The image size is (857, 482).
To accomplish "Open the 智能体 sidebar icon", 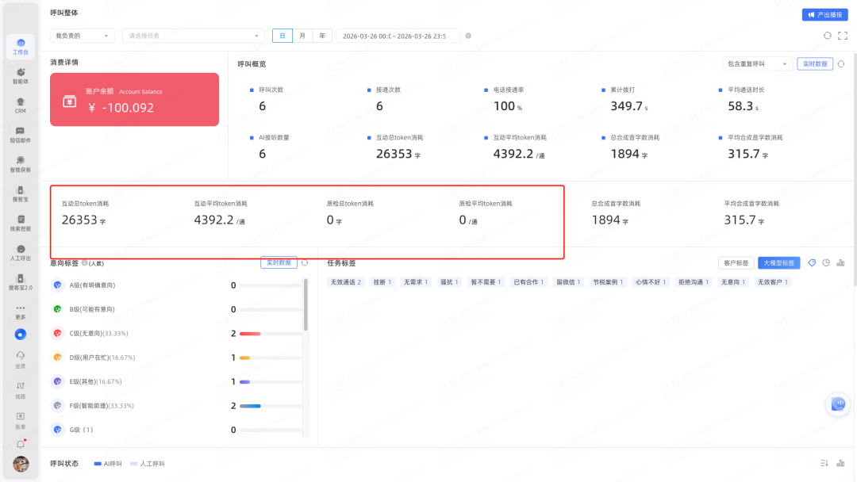I will (21, 75).
